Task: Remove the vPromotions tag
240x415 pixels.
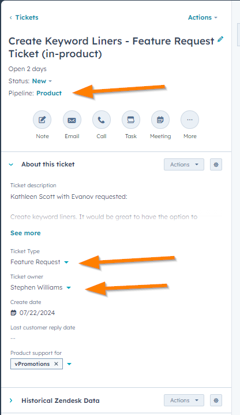Action: pyautogui.click(x=56, y=364)
